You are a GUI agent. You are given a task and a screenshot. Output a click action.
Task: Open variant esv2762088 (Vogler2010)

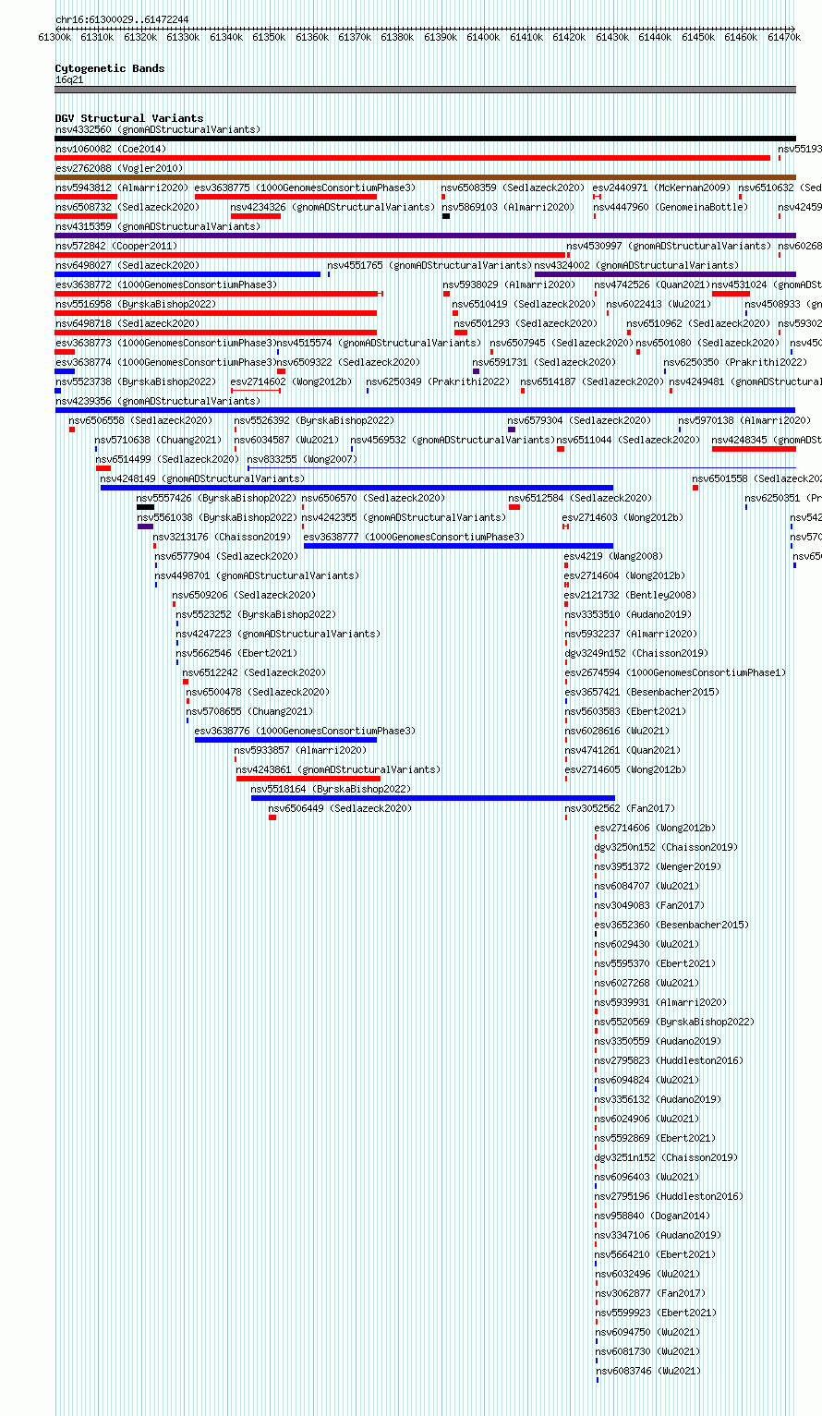(119, 168)
